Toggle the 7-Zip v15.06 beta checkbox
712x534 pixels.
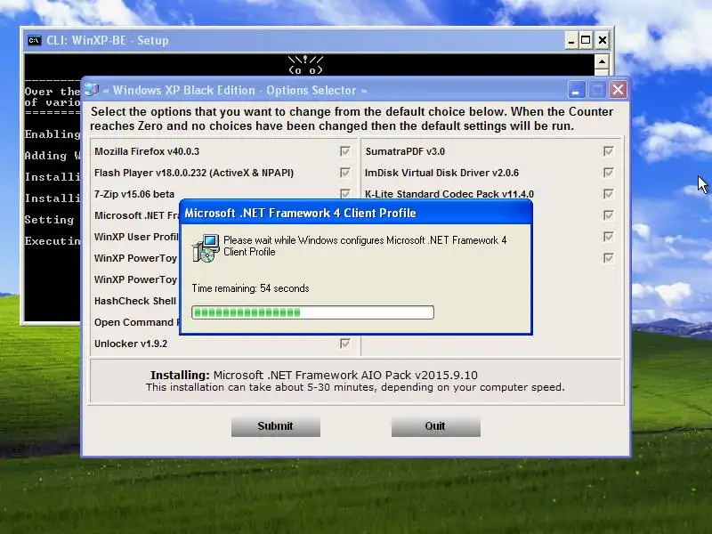345,193
